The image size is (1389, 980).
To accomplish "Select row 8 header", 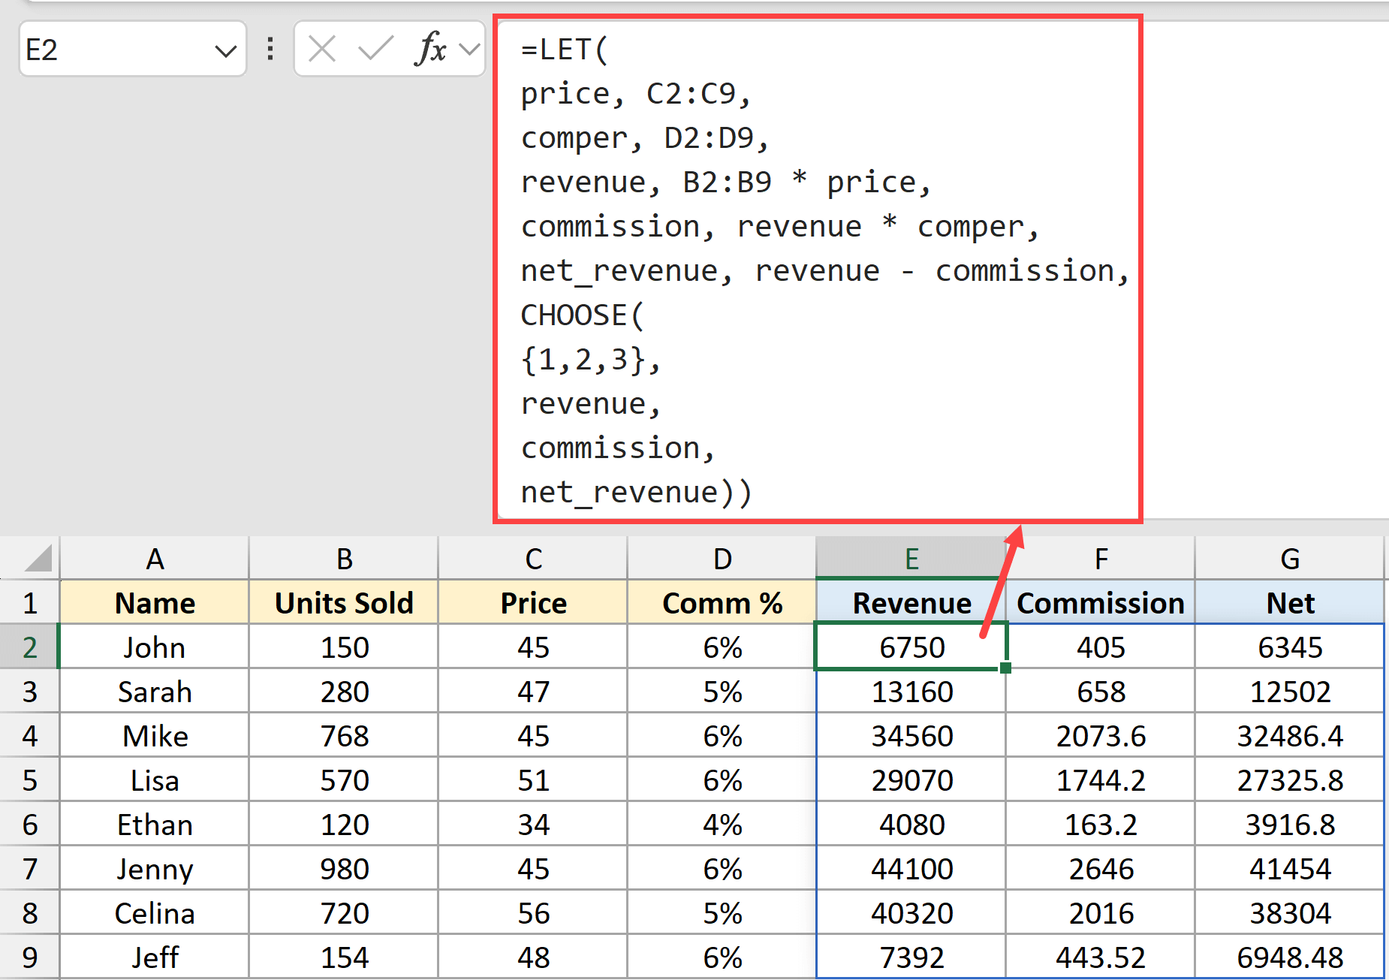I will pos(30,912).
